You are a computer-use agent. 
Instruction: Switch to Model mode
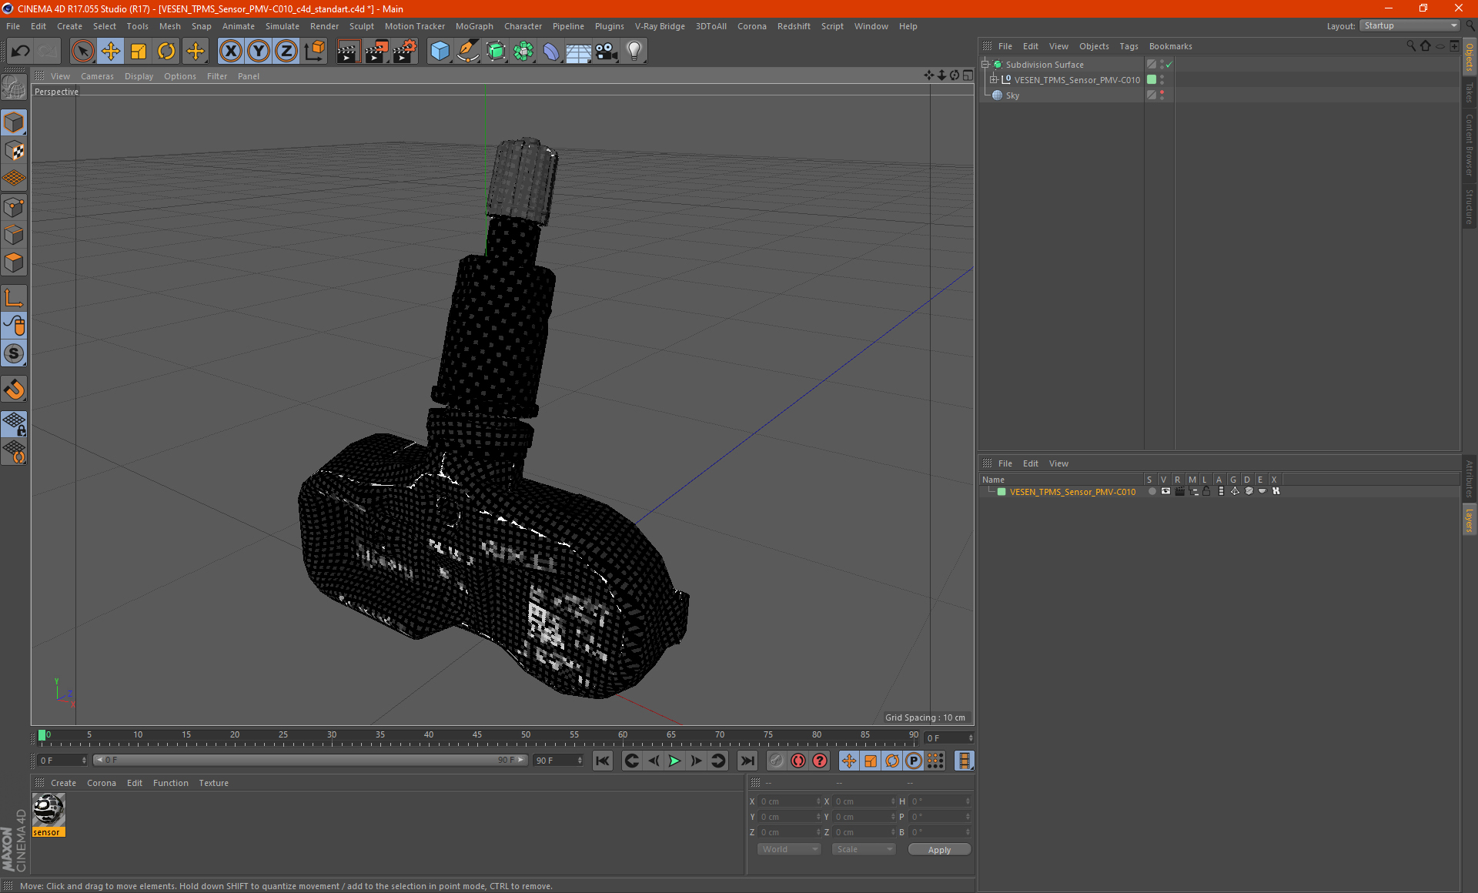14,123
